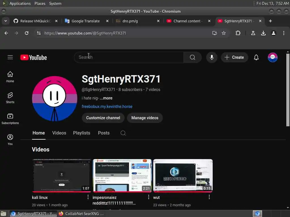Open Chromium three-dot menu
Viewport: 290px width, 217px height.
(284, 33)
